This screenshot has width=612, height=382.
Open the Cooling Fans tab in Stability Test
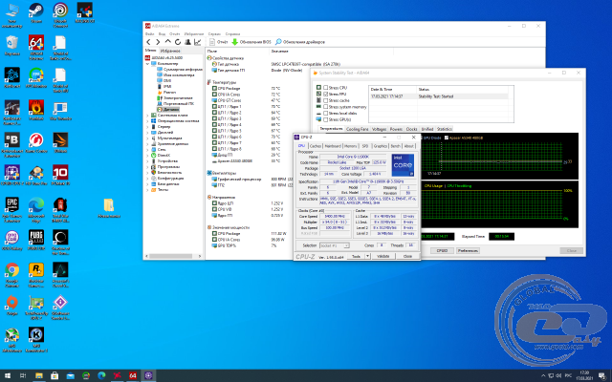357,129
